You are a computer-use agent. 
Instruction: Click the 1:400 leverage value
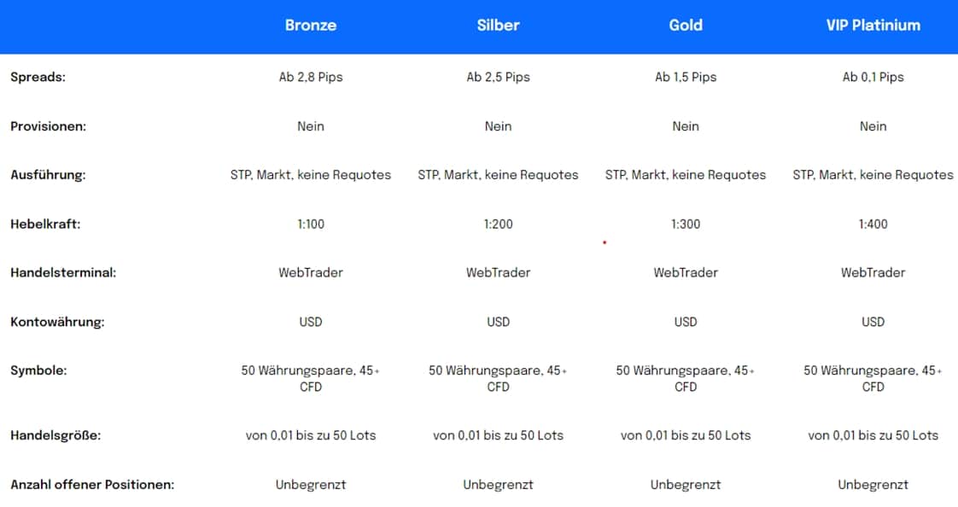(873, 224)
